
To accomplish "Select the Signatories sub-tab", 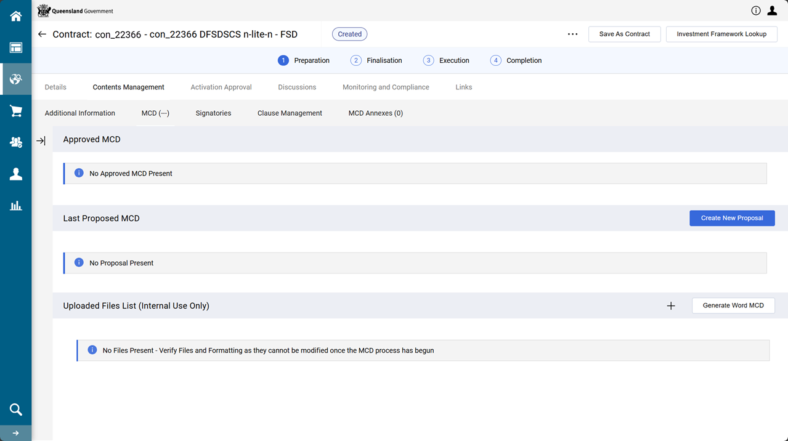I will pyautogui.click(x=213, y=113).
